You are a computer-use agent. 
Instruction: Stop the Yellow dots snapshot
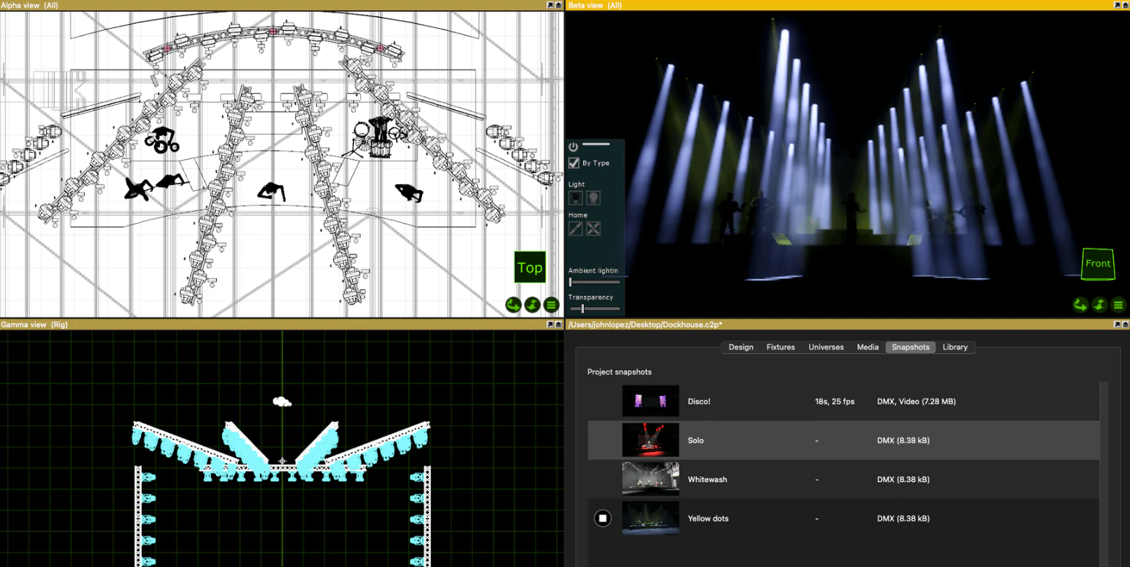(603, 519)
